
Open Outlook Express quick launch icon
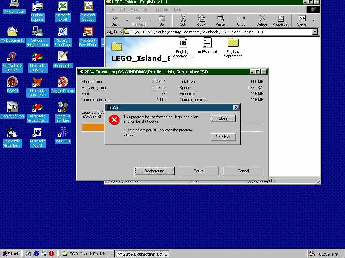[44, 254]
